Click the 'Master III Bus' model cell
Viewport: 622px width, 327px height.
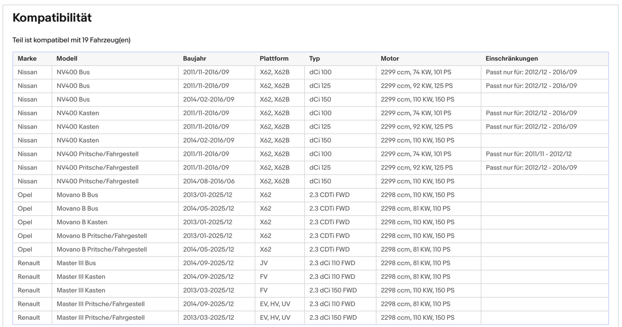click(76, 263)
